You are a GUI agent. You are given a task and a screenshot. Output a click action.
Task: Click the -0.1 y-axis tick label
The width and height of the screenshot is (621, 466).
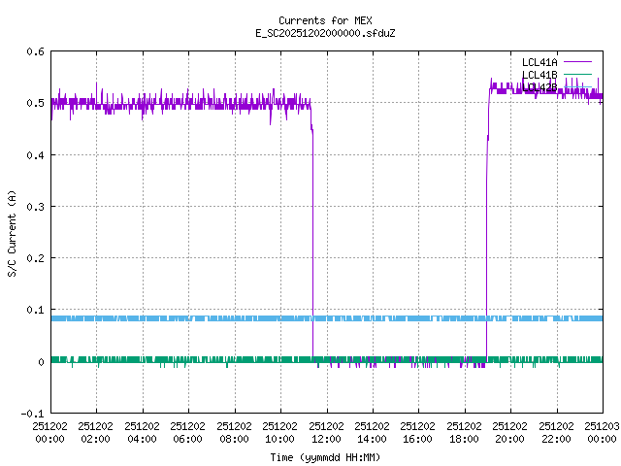[x=32, y=414]
